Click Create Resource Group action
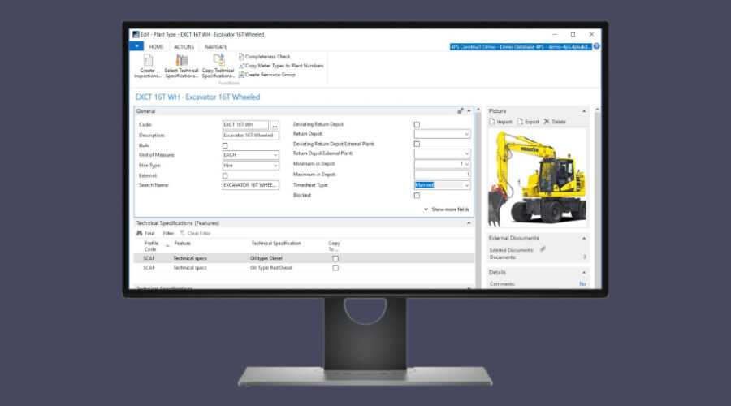 (270, 75)
